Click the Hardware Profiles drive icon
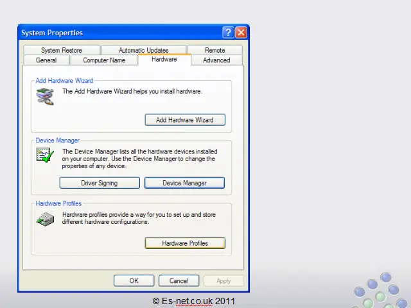Screen dimensions: 411x308 coord(45,219)
